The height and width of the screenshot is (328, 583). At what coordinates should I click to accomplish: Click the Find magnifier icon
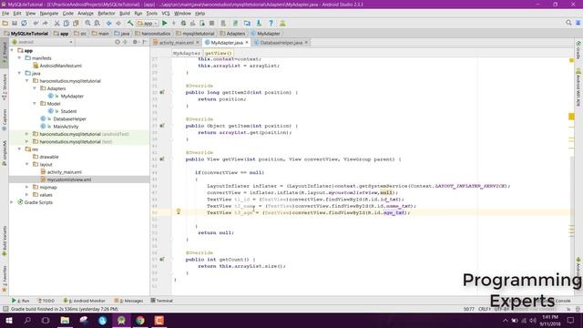(87, 23)
